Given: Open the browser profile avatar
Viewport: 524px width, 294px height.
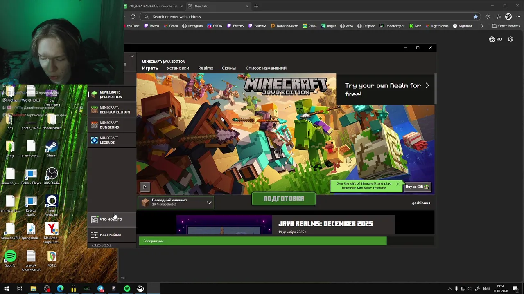Looking at the screenshot, I should point(508,17).
